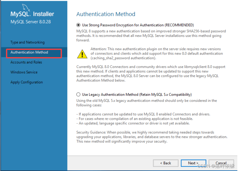Go to the Apply Configuration step

coord(27,82)
